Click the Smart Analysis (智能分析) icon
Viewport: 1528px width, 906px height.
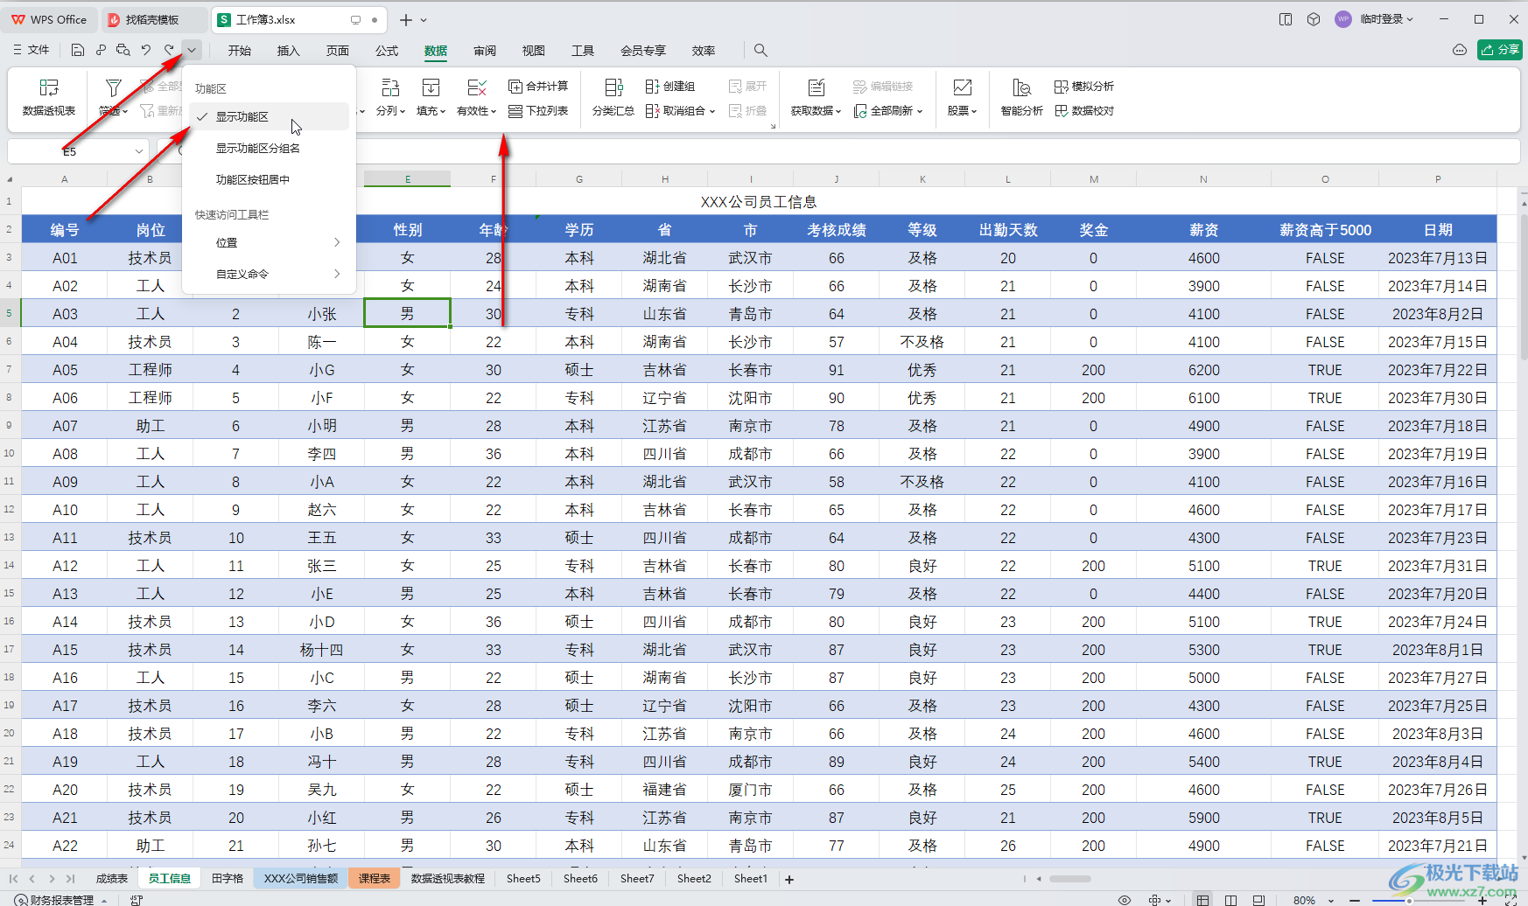(x=1021, y=87)
